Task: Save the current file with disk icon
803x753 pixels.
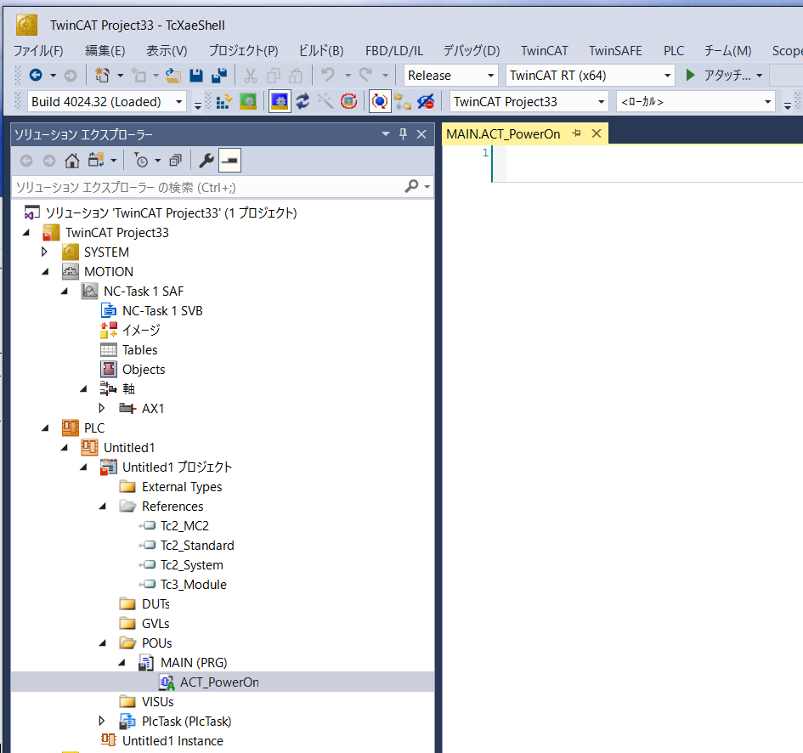Action: tap(195, 76)
